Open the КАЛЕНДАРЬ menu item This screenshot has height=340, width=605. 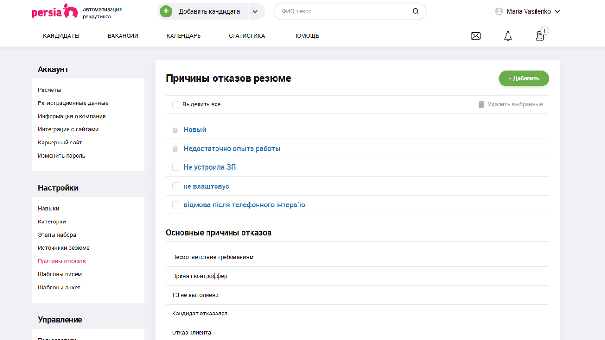(x=183, y=35)
